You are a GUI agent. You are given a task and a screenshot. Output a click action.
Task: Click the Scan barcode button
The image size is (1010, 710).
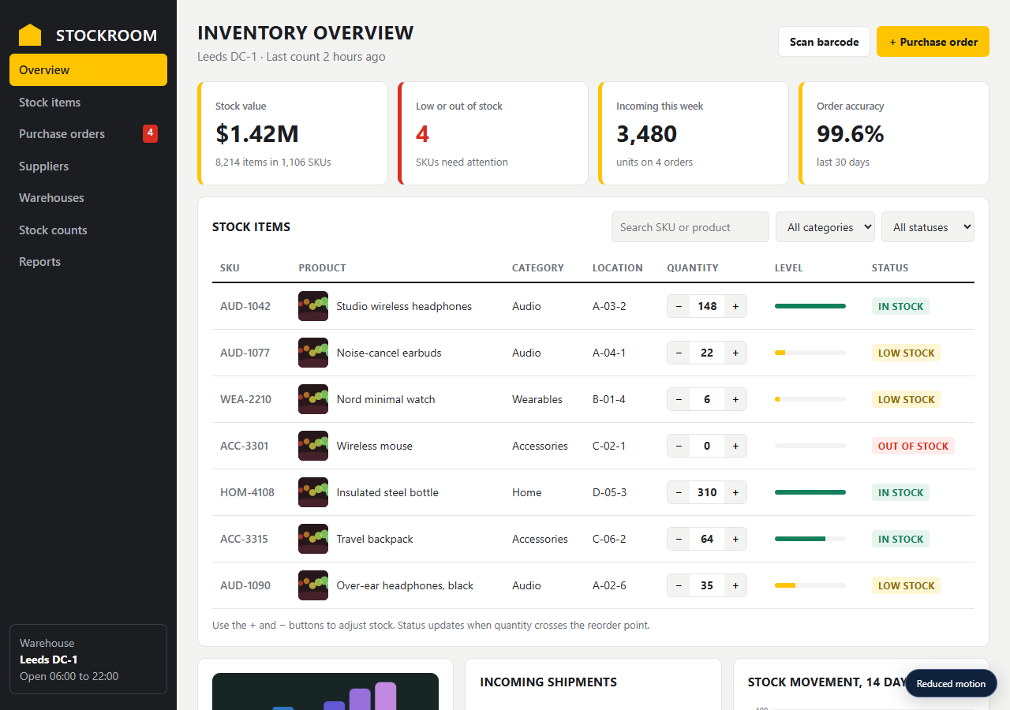[x=824, y=42]
